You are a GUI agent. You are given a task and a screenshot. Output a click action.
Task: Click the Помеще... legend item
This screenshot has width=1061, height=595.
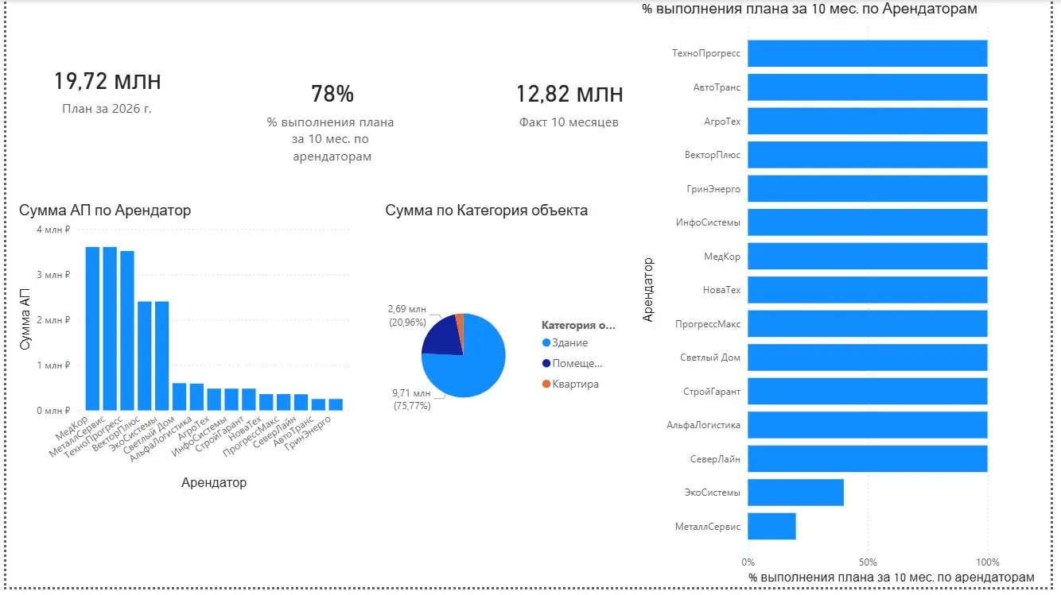(573, 363)
